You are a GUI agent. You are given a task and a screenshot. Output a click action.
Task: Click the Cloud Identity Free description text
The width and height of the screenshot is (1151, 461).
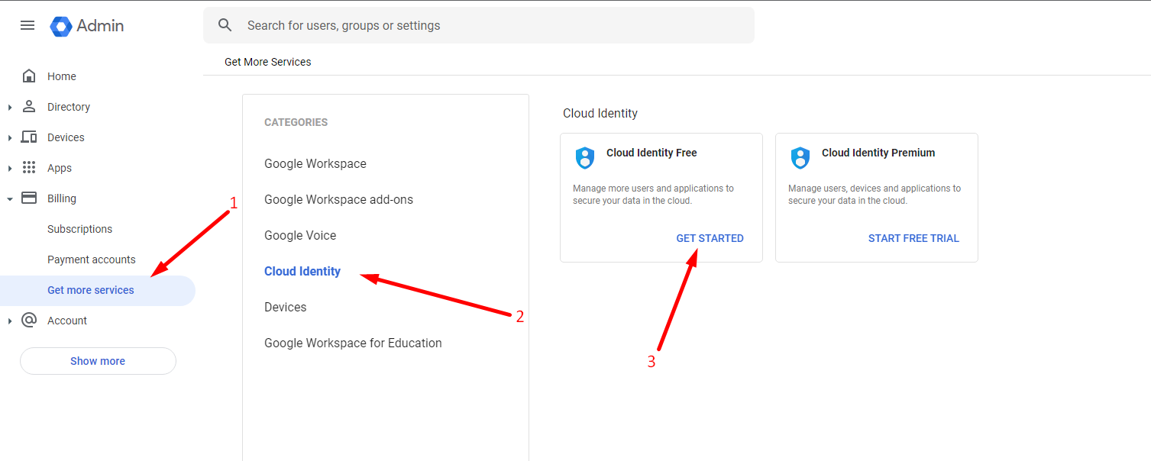pyautogui.click(x=653, y=195)
